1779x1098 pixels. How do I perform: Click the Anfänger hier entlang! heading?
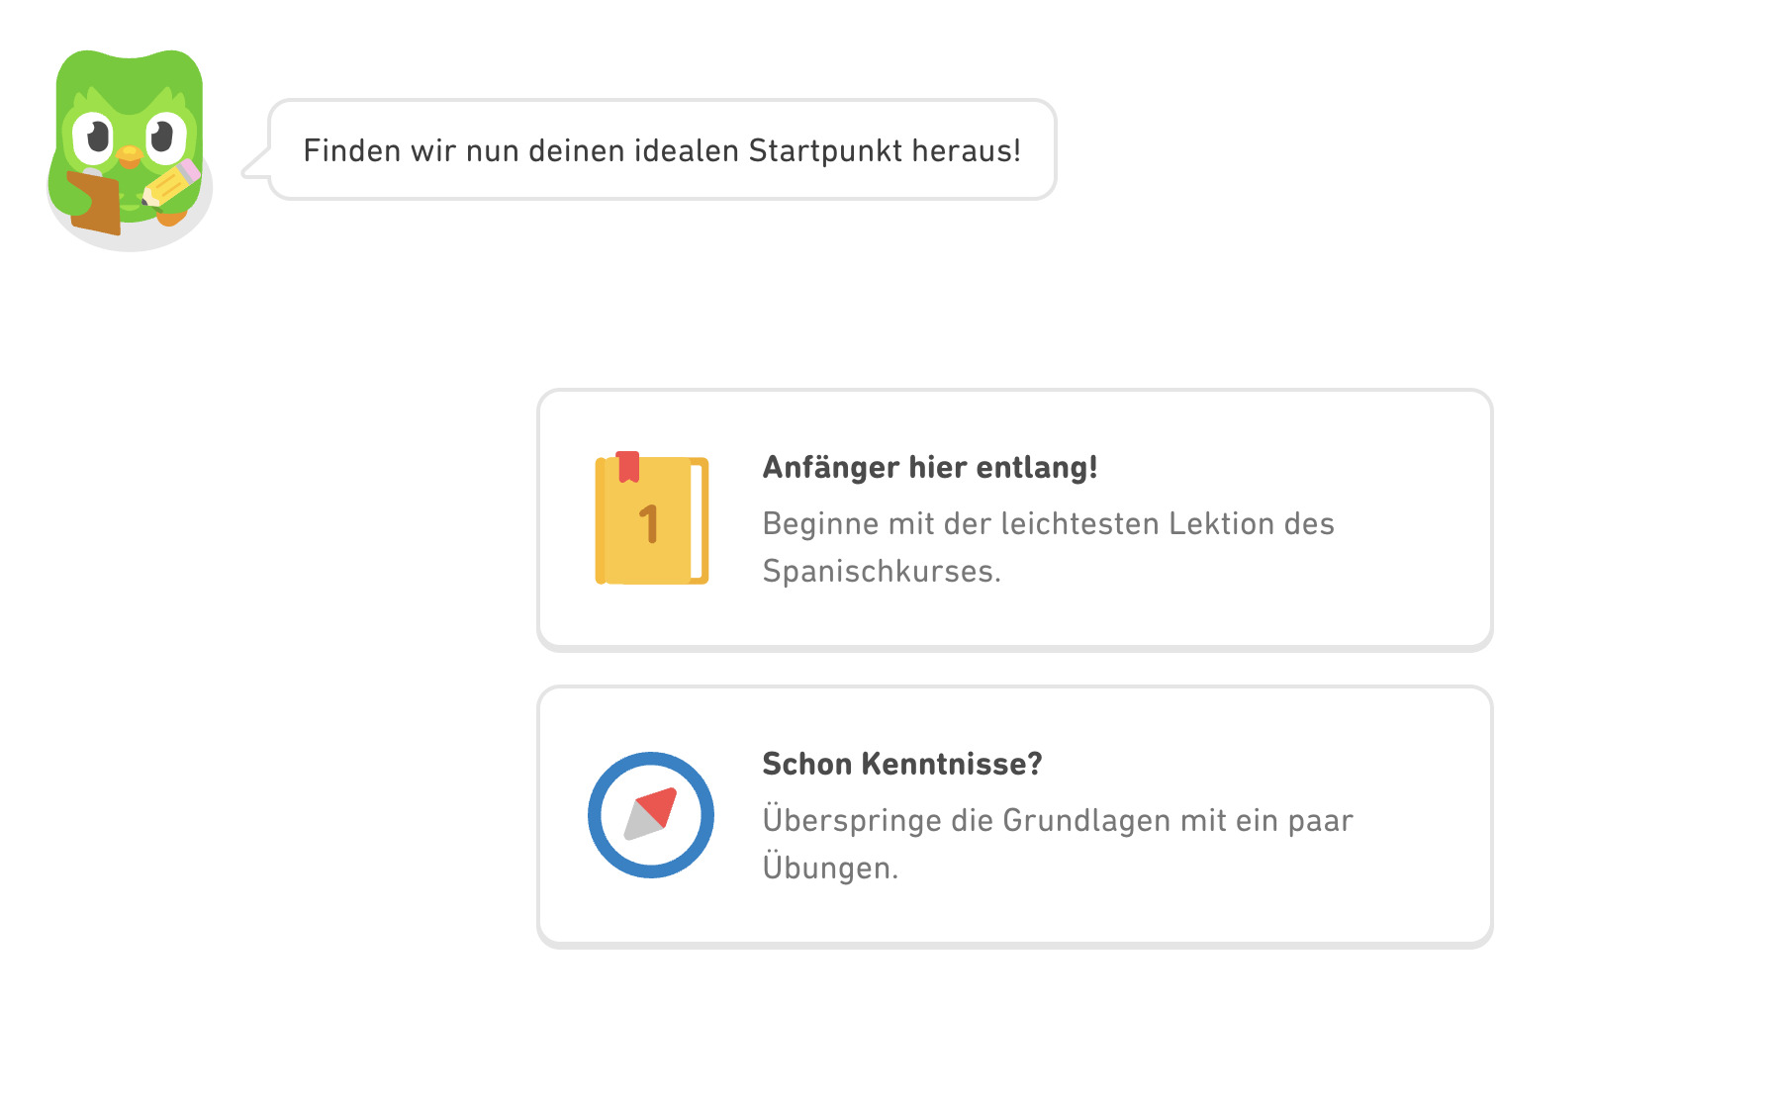click(931, 466)
